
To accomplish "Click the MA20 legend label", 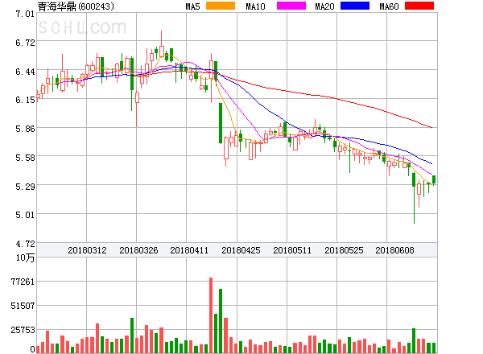I will (x=324, y=6).
